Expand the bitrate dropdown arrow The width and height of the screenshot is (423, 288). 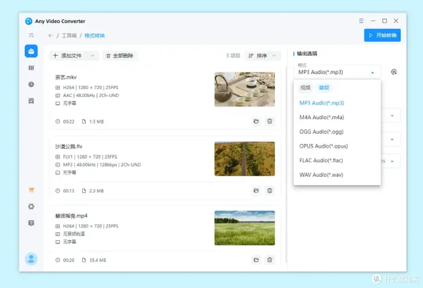pyautogui.click(x=392, y=161)
